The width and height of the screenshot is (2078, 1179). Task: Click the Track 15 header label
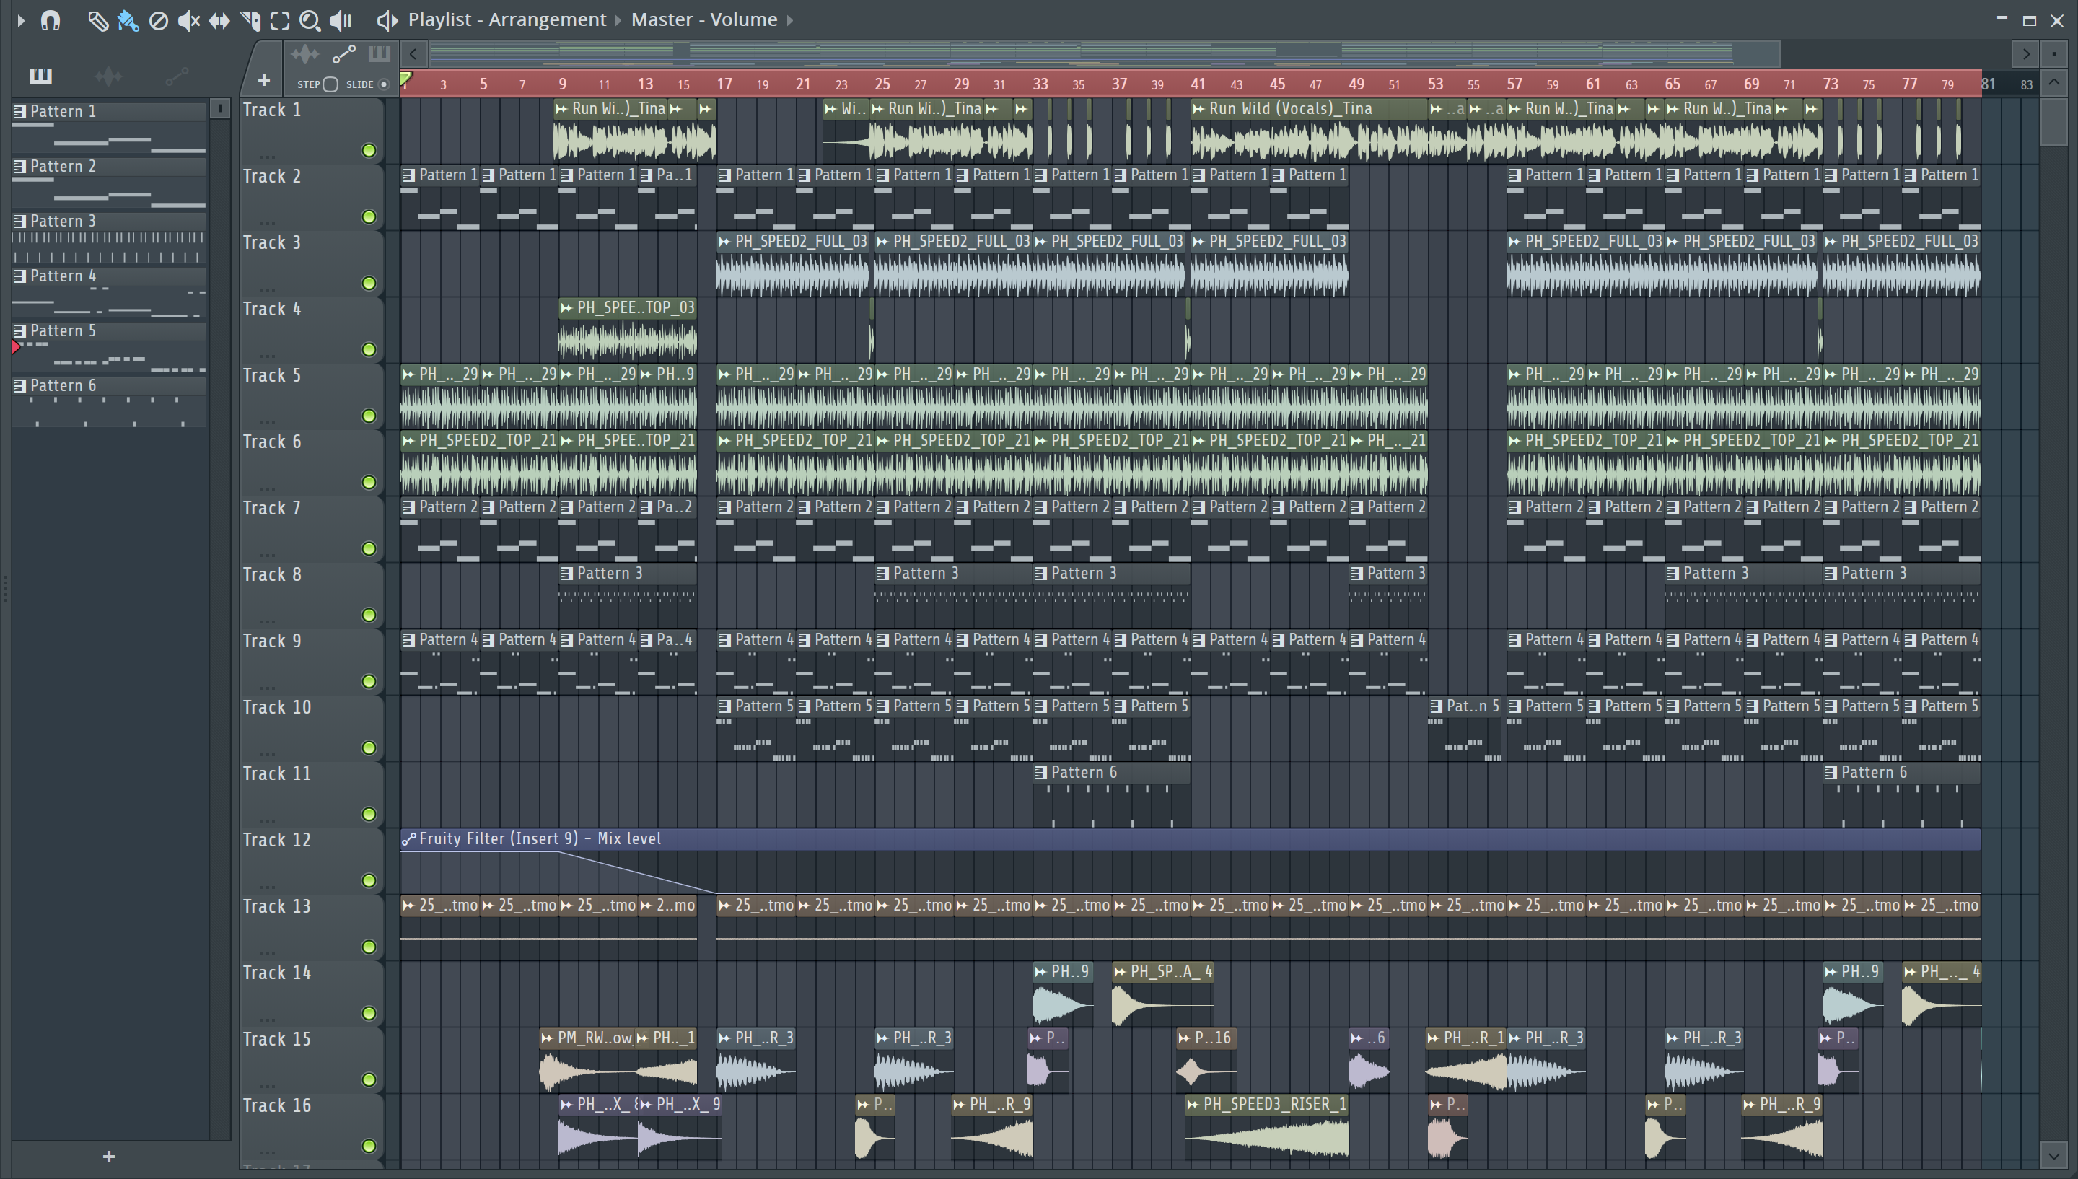tap(277, 1040)
